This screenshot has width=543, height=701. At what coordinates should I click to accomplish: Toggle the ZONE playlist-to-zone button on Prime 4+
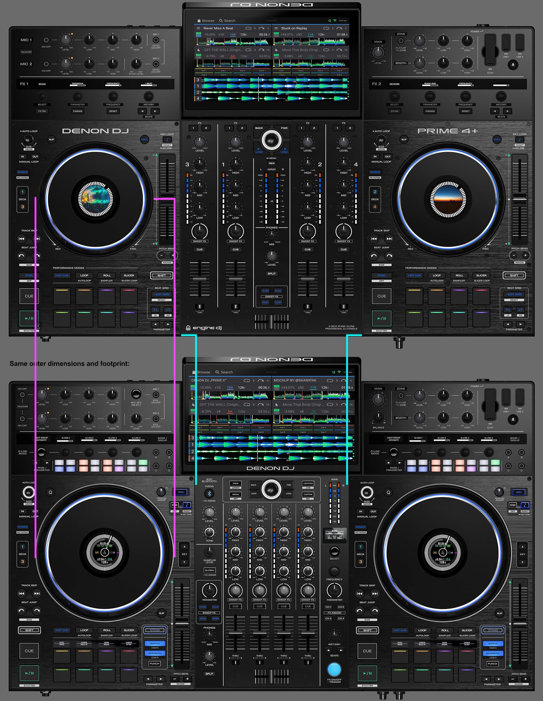pos(401,41)
